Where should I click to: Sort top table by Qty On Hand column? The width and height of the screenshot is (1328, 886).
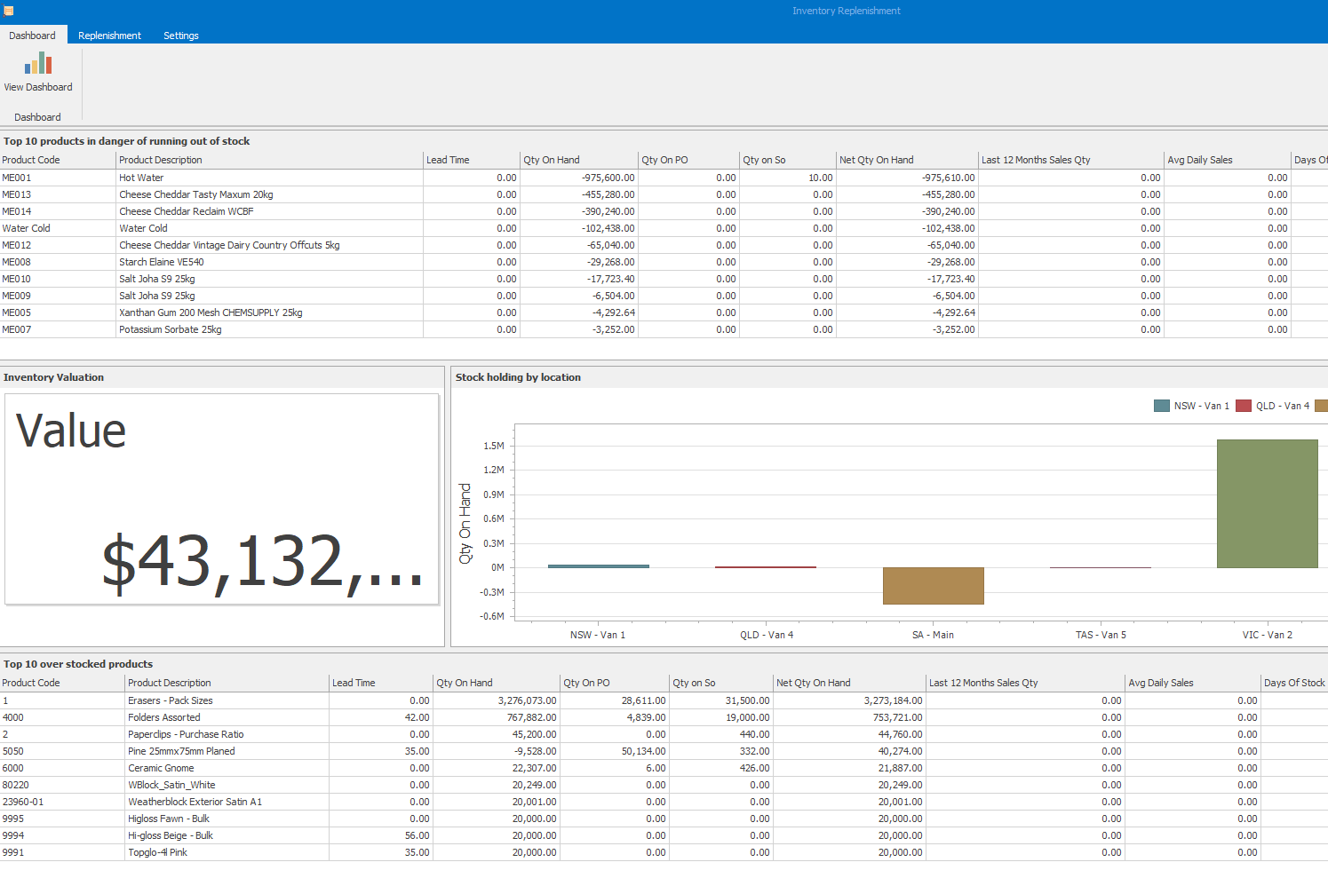point(577,160)
